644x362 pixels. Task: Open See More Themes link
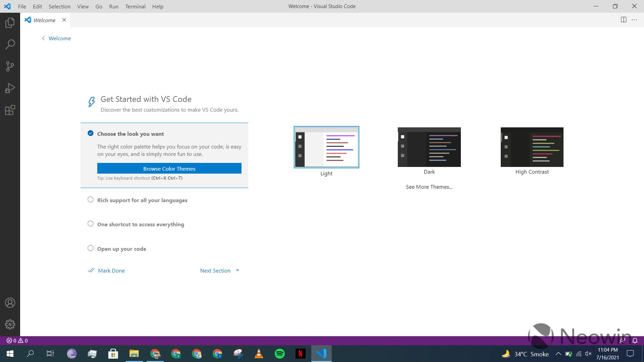429,187
